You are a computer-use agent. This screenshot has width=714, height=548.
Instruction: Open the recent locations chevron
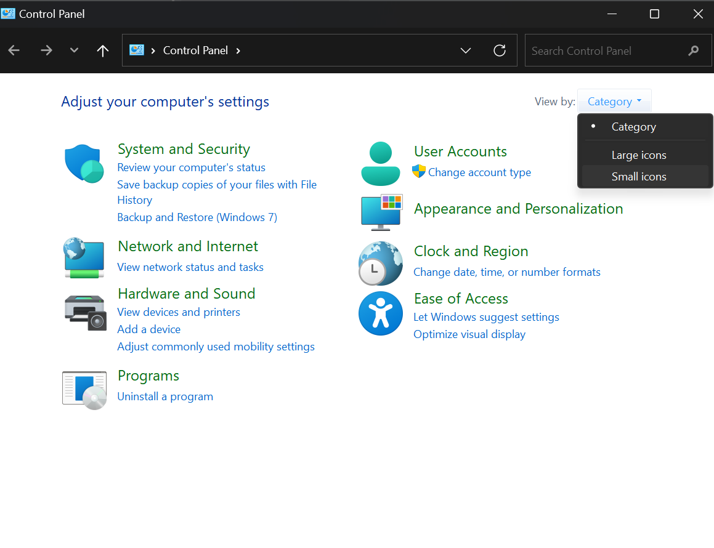[x=74, y=50]
